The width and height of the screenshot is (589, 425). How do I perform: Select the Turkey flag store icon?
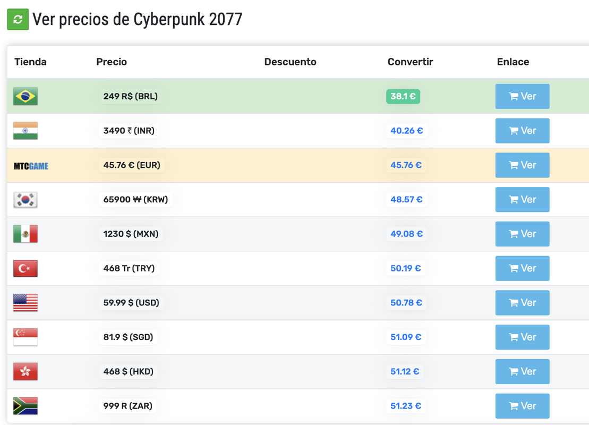coord(25,268)
